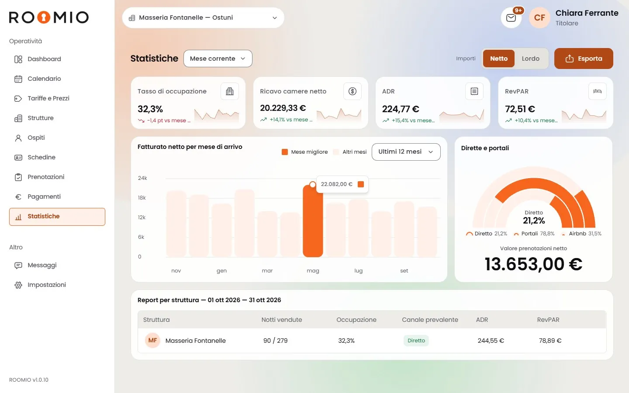Click the Tasso di occupazione sparkline

217,115
